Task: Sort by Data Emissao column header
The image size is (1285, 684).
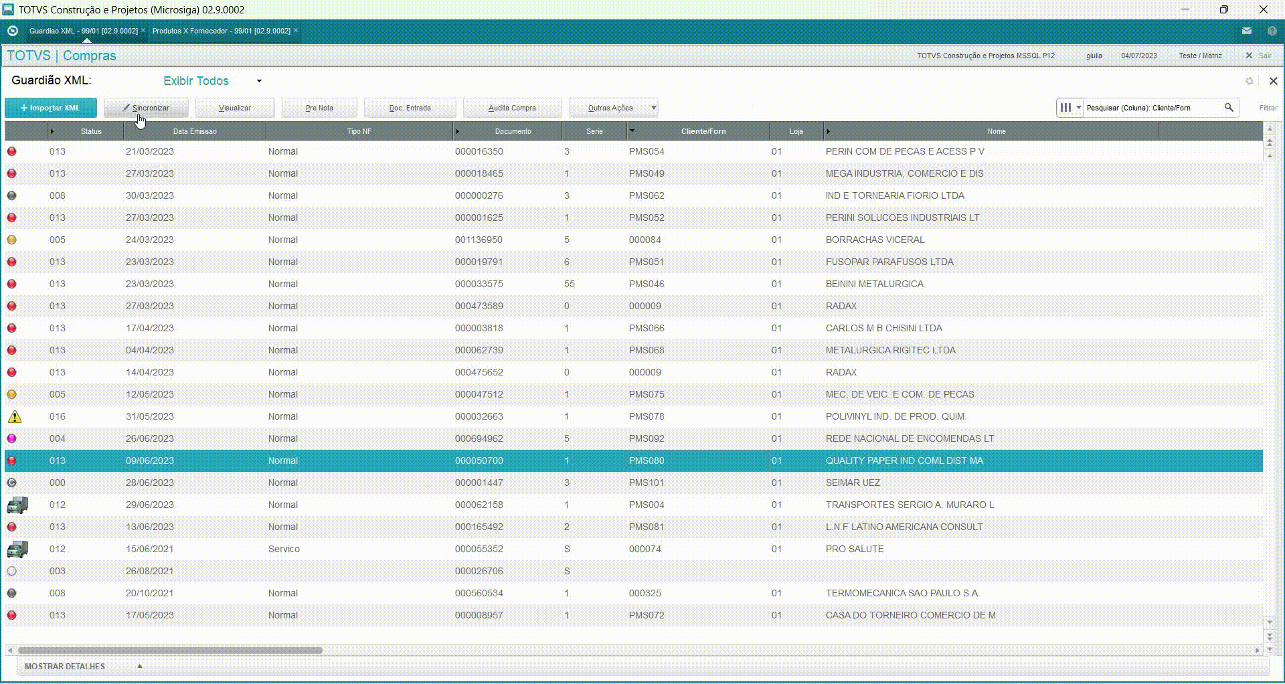Action: click(195, 131)
